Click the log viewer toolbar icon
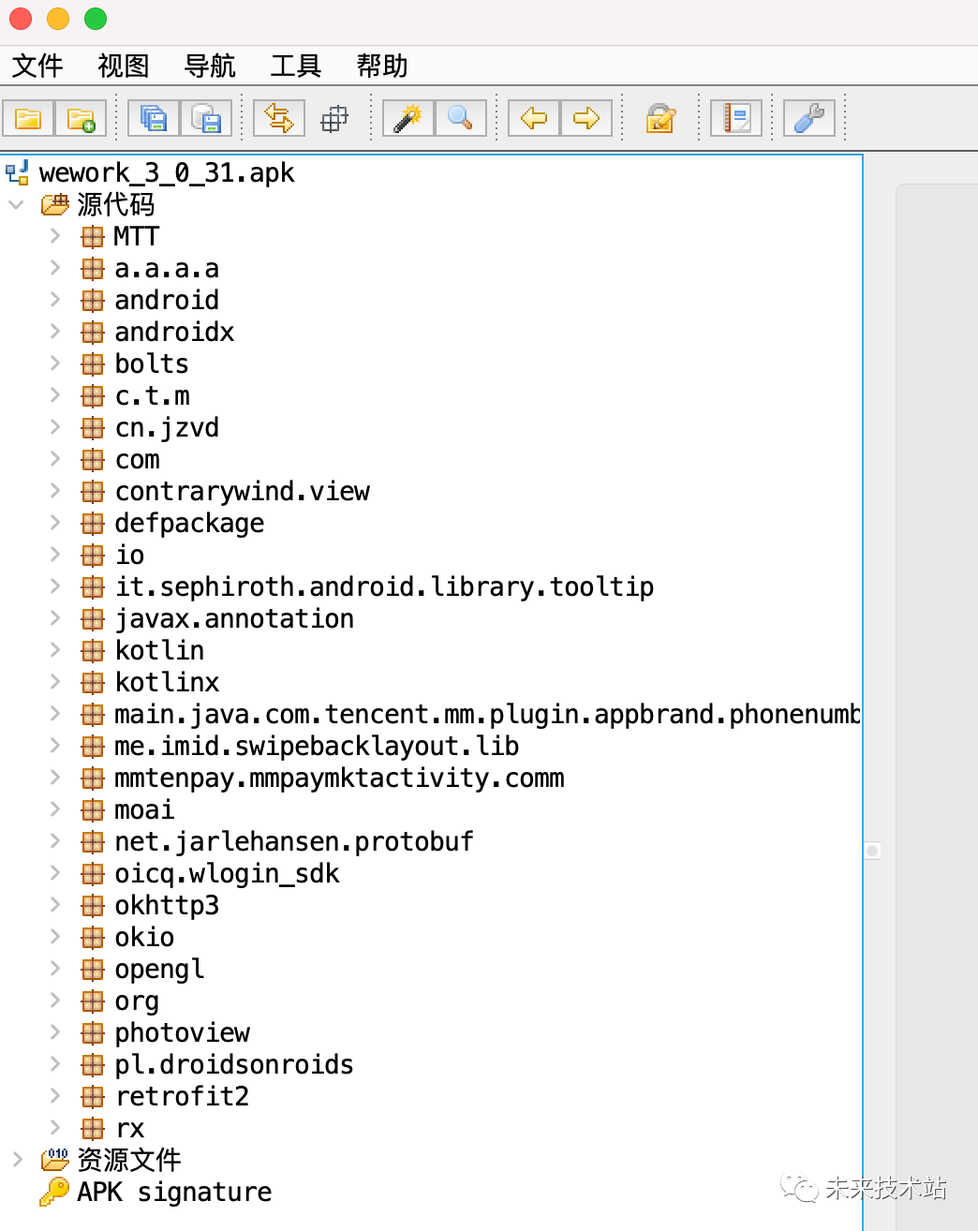 click(x=736, y=118)
